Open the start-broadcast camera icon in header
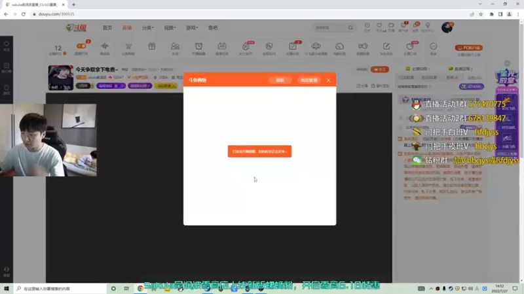 [x=391, y=27]
